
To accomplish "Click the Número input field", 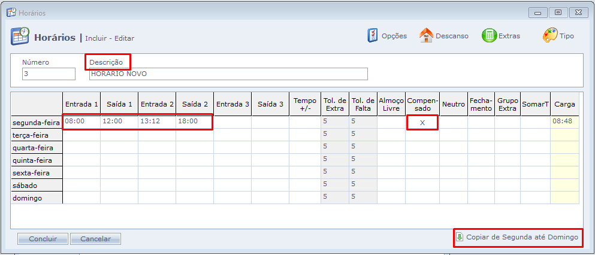I will pos(49,74).
